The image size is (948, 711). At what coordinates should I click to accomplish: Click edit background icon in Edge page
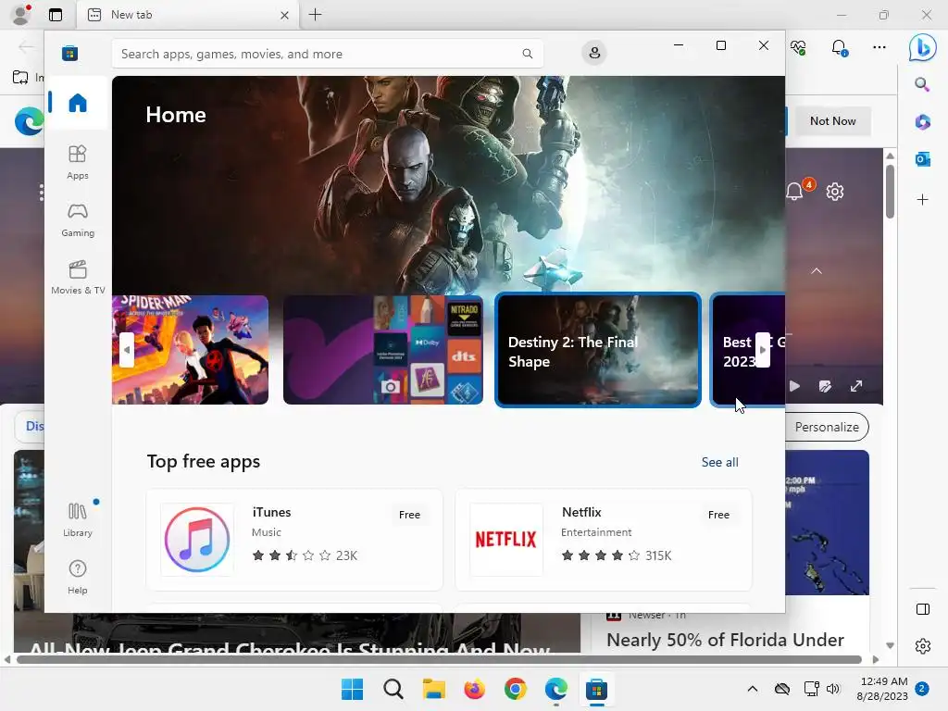825,386
